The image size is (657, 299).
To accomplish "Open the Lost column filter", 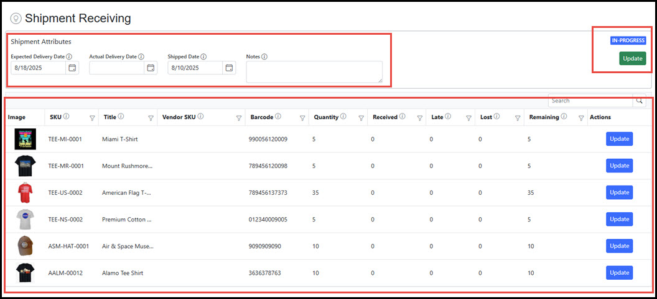I will pos(518,118).
